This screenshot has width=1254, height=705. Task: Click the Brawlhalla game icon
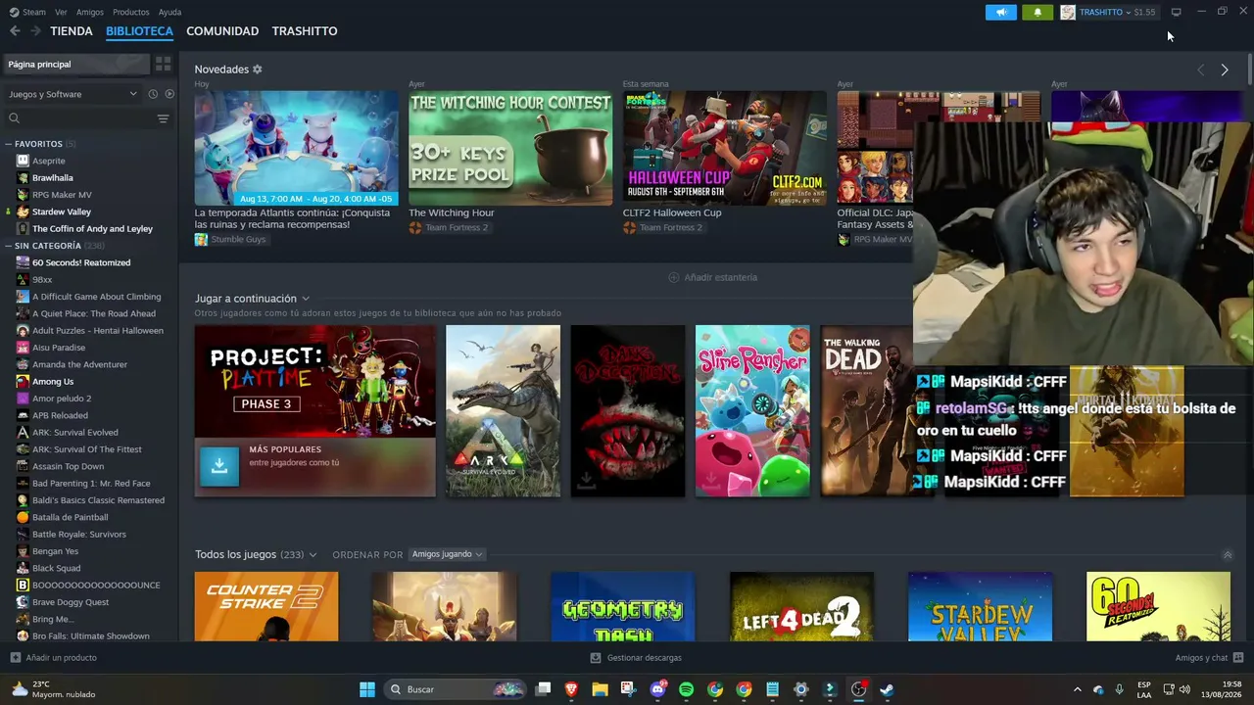click(23, 178)
